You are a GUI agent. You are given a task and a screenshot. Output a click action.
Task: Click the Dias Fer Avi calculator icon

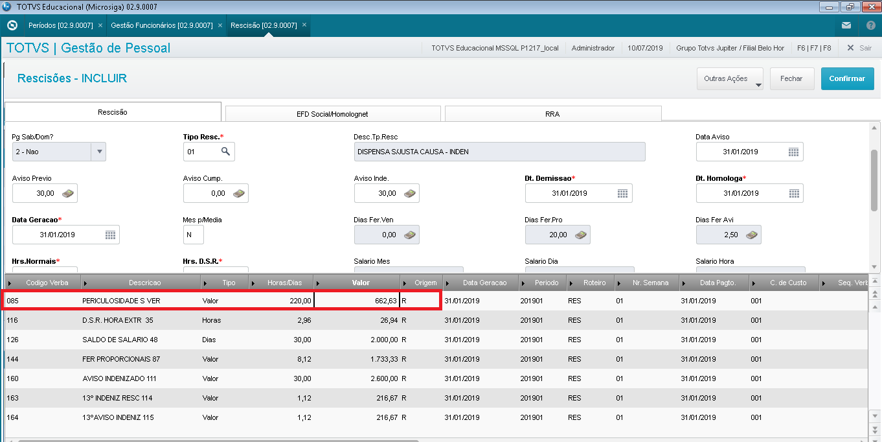[x=752, y=235]
